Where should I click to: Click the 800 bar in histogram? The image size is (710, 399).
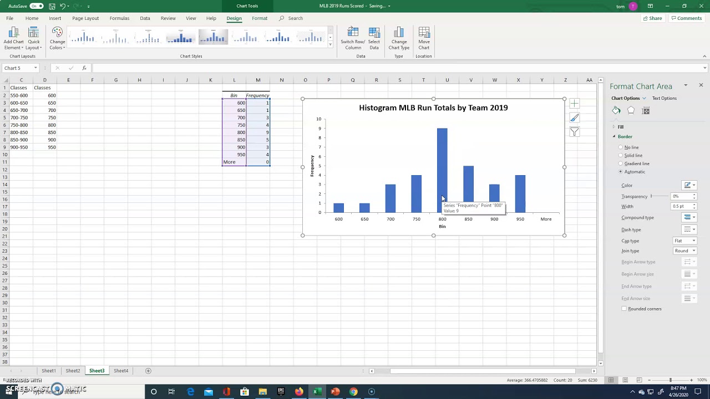pyautogui.click(x=442, y=170)
